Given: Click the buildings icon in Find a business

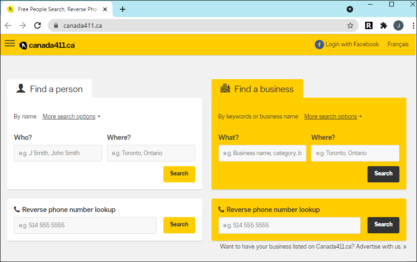Looking at the screenshot, I should click(x=225, y=88).
